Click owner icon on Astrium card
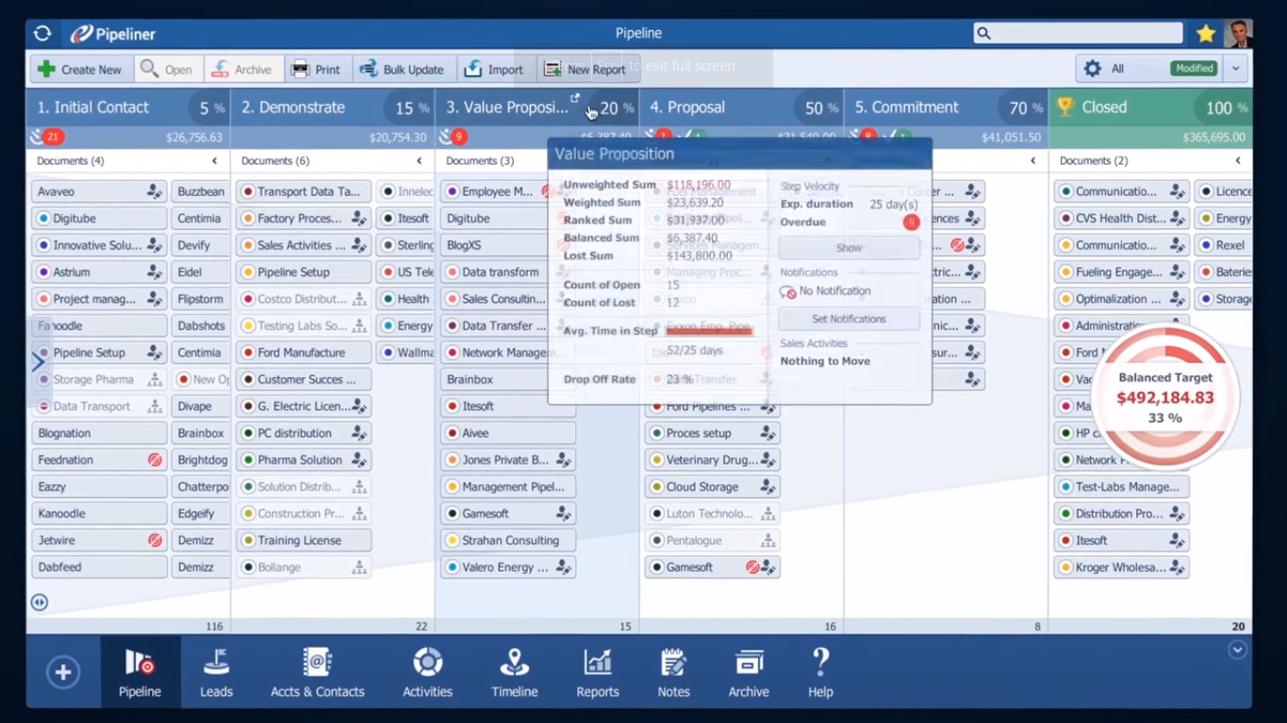Screen dimensions: 1287x723 (x=155, y=272)
